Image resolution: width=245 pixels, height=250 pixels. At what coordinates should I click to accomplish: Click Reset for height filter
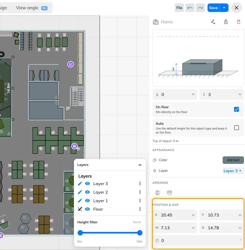click(137, 222)
